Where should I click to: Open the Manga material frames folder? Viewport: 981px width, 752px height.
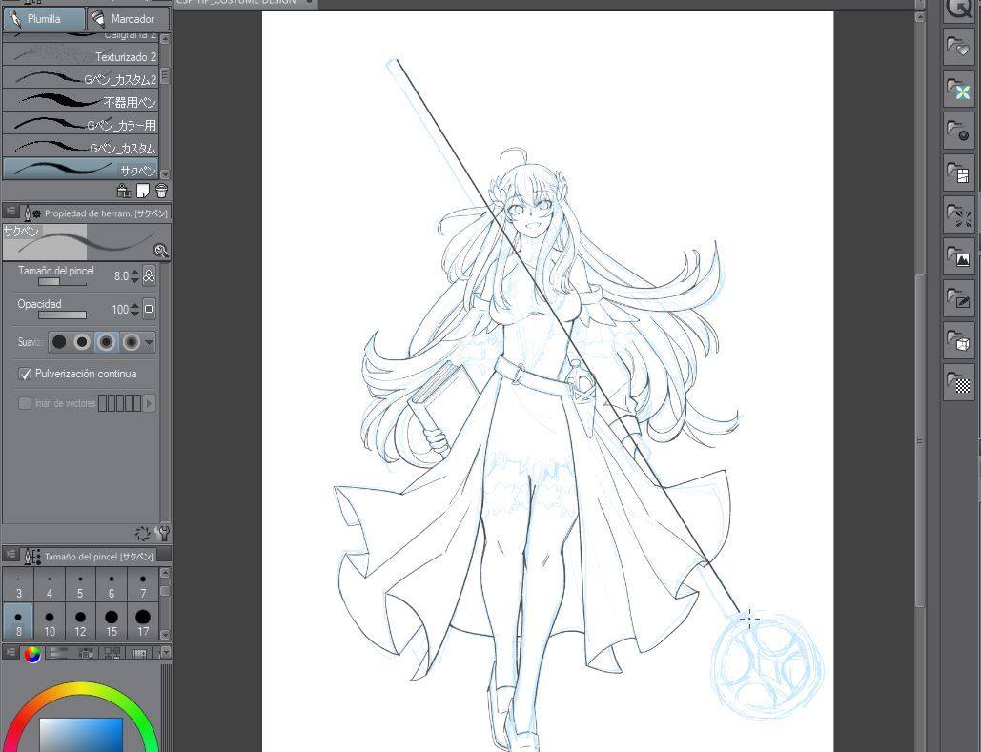[x=958, y=173]
